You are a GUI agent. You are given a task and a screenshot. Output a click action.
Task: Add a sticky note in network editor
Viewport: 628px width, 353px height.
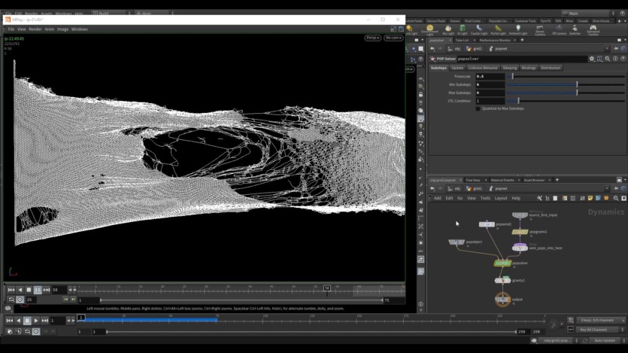click(590, 198)
